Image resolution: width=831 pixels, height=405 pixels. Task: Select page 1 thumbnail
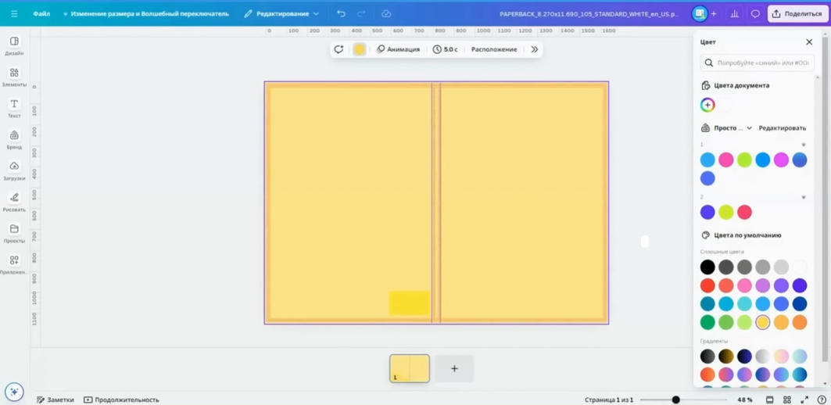point(410,368)
